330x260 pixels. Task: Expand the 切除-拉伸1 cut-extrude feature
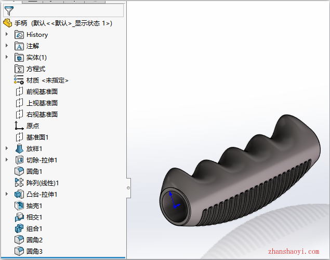[x=7, y=159]
